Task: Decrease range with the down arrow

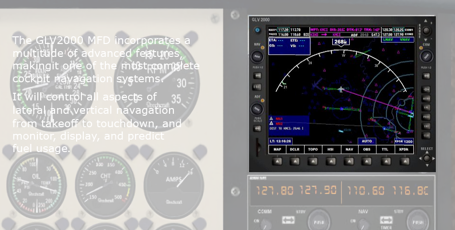Action: pos(426,40)
